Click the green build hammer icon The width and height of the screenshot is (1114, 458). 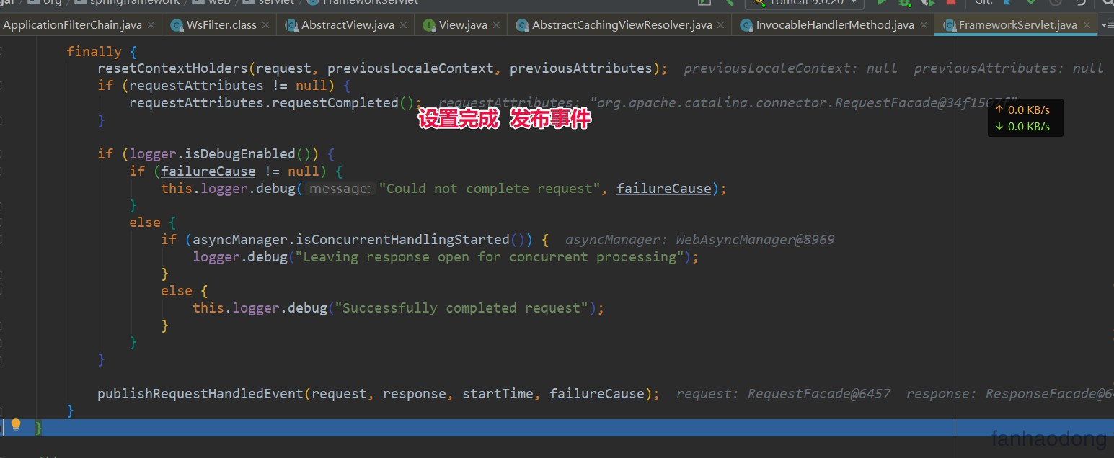[x=729, y=2]
